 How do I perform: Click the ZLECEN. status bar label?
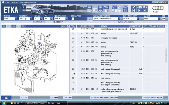(x=24, y=98)
